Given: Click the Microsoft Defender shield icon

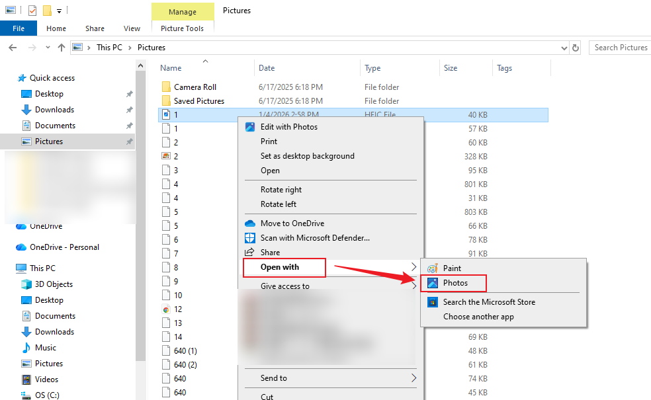Looking at the screenshot, I should pyautogui.click(x=250, y=238).
